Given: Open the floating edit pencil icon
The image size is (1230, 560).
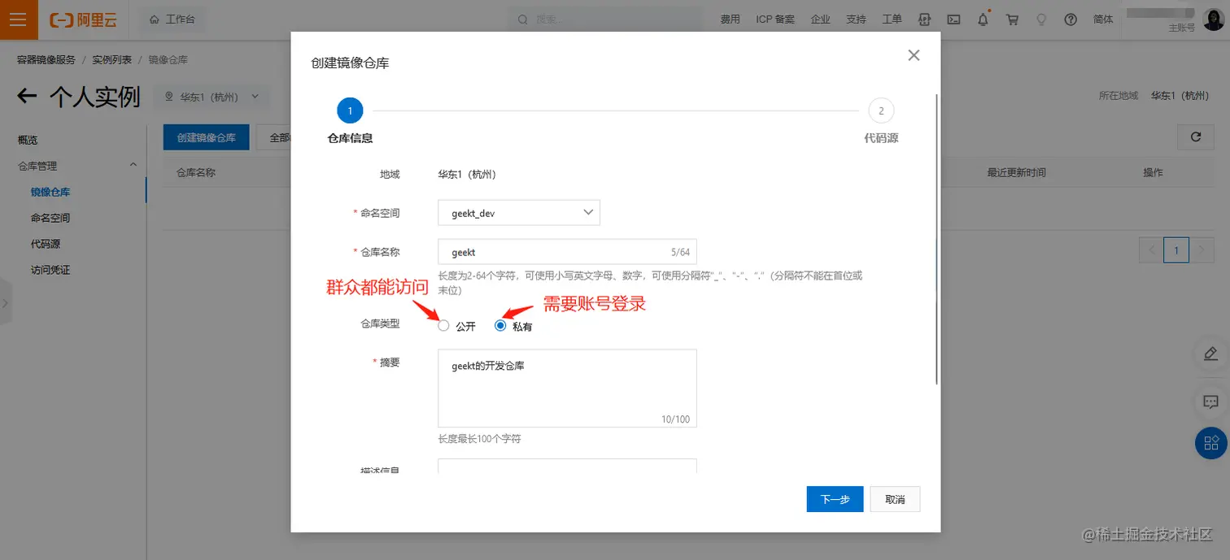Looking at the screenshot, I should point(1210,354).
